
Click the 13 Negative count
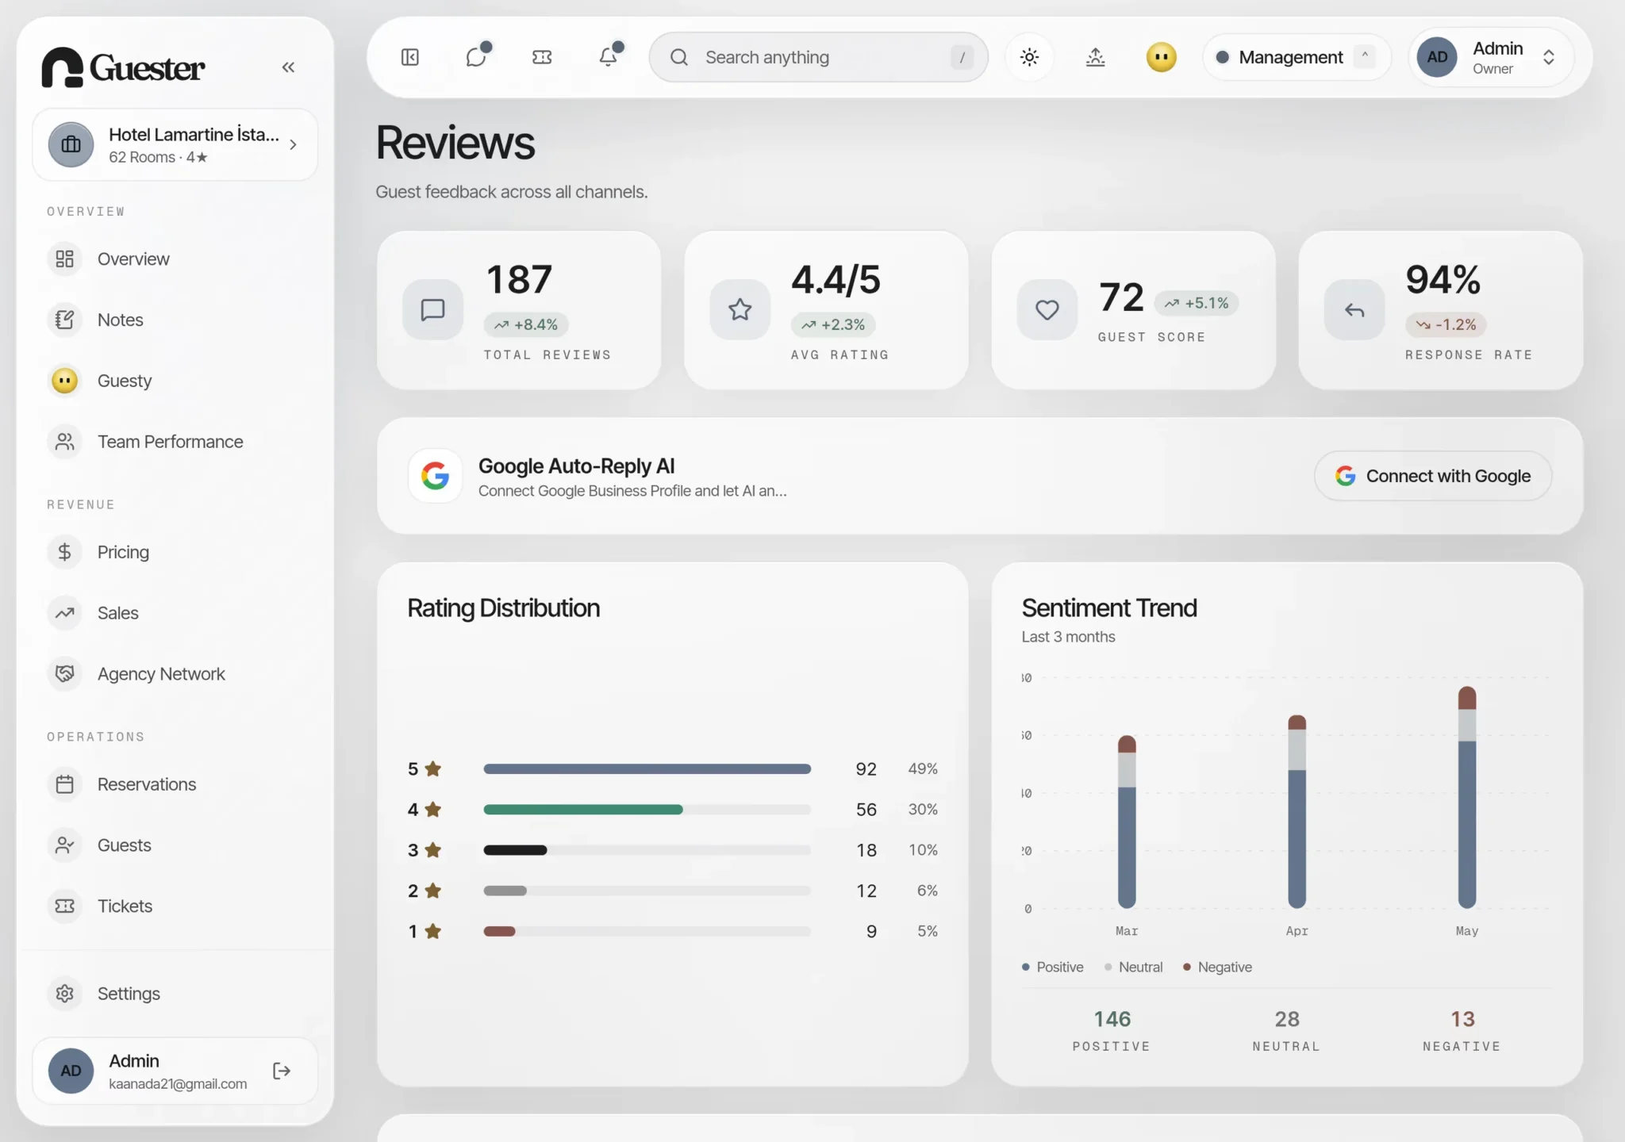tap(1462, 1019)
